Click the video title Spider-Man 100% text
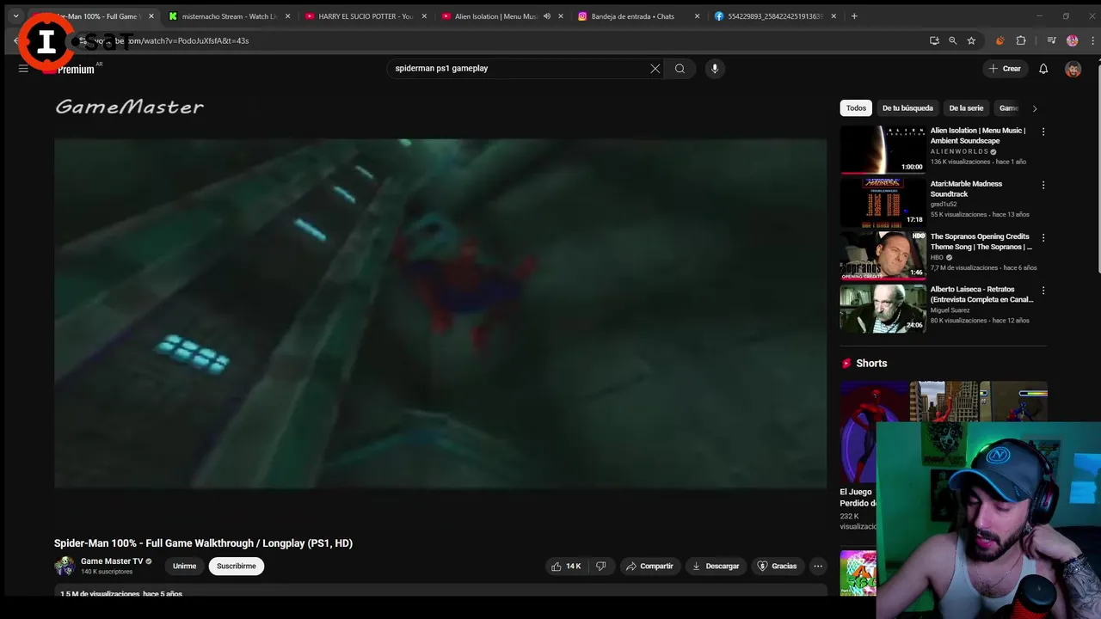Viewport: 1101px width, 619px height. click(203, 543)
